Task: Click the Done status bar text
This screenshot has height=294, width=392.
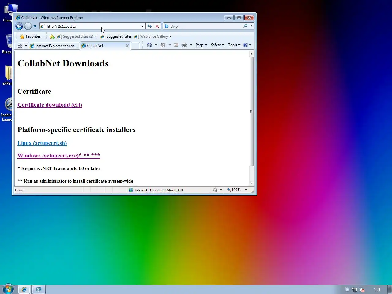Action: point(19,190)
